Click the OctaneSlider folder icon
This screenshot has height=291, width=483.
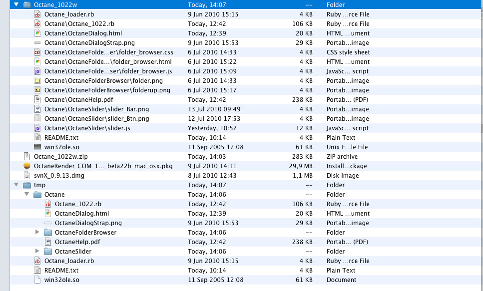coord(48,251)
